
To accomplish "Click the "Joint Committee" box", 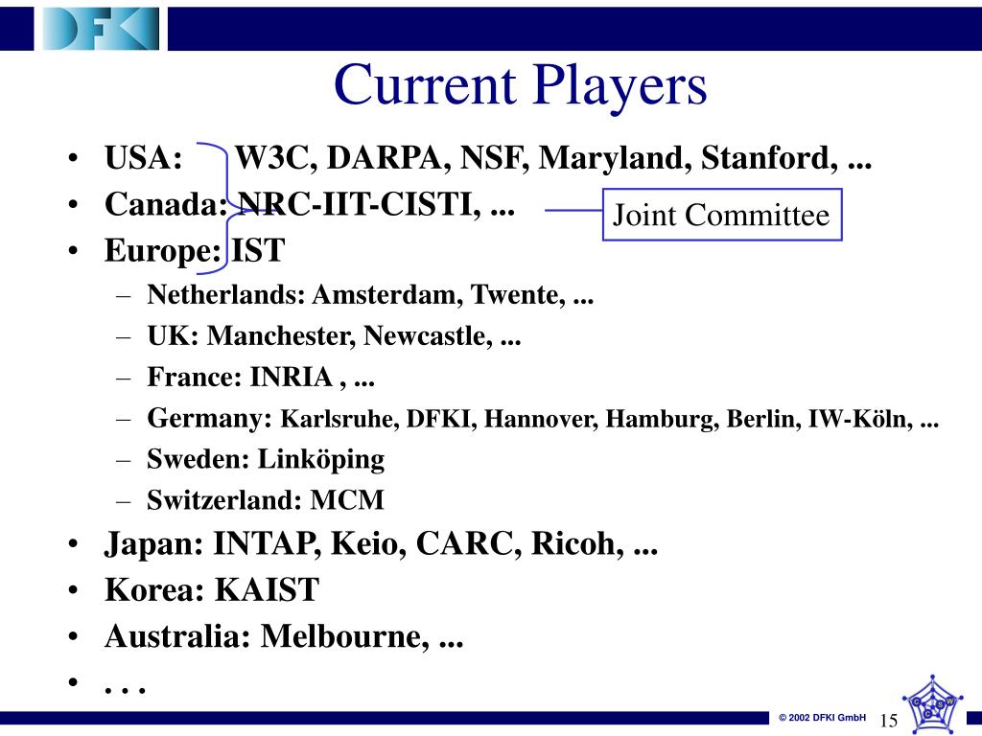I will point(722,215).
